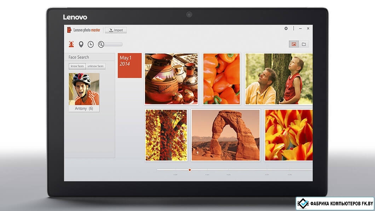
Task: Select the "know faces" tab
Action: (x=77, y=66)
